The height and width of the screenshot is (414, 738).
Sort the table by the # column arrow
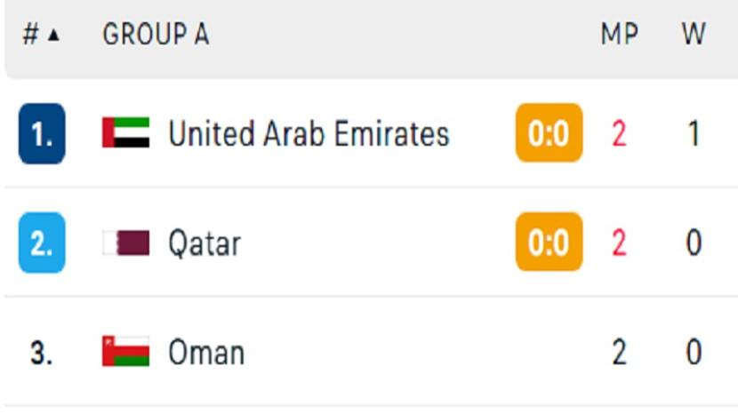coord(52,36)
